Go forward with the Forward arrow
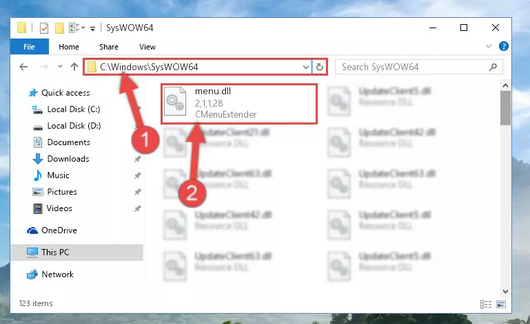Screen dimensions: 530x324 [x=43, y=67]
